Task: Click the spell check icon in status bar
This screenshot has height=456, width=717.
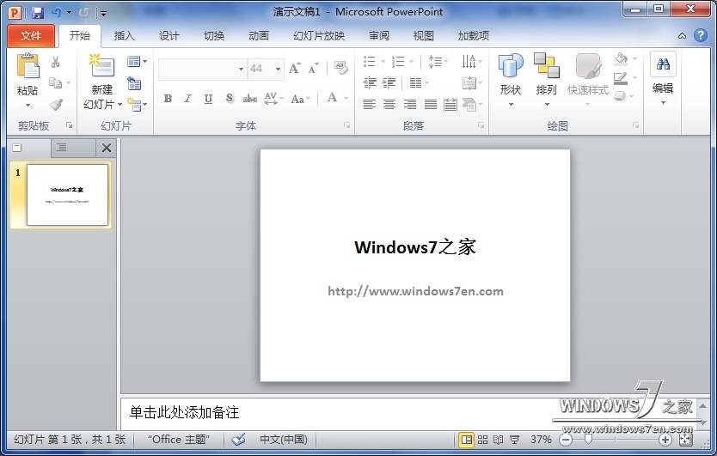Action: 238,440
